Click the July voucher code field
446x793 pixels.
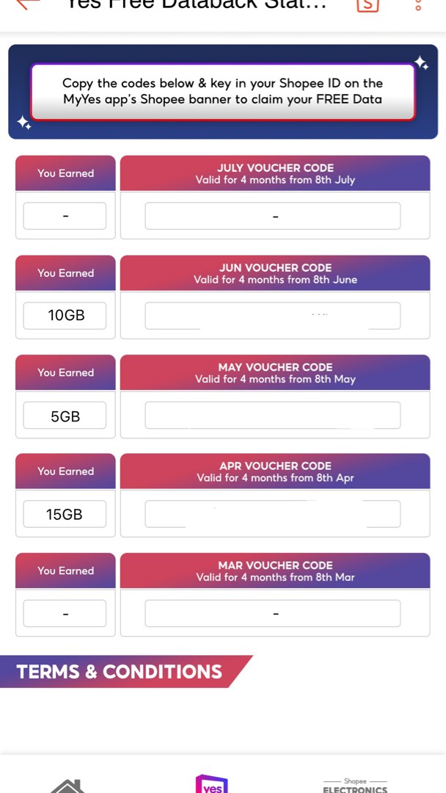pos(273,215)
